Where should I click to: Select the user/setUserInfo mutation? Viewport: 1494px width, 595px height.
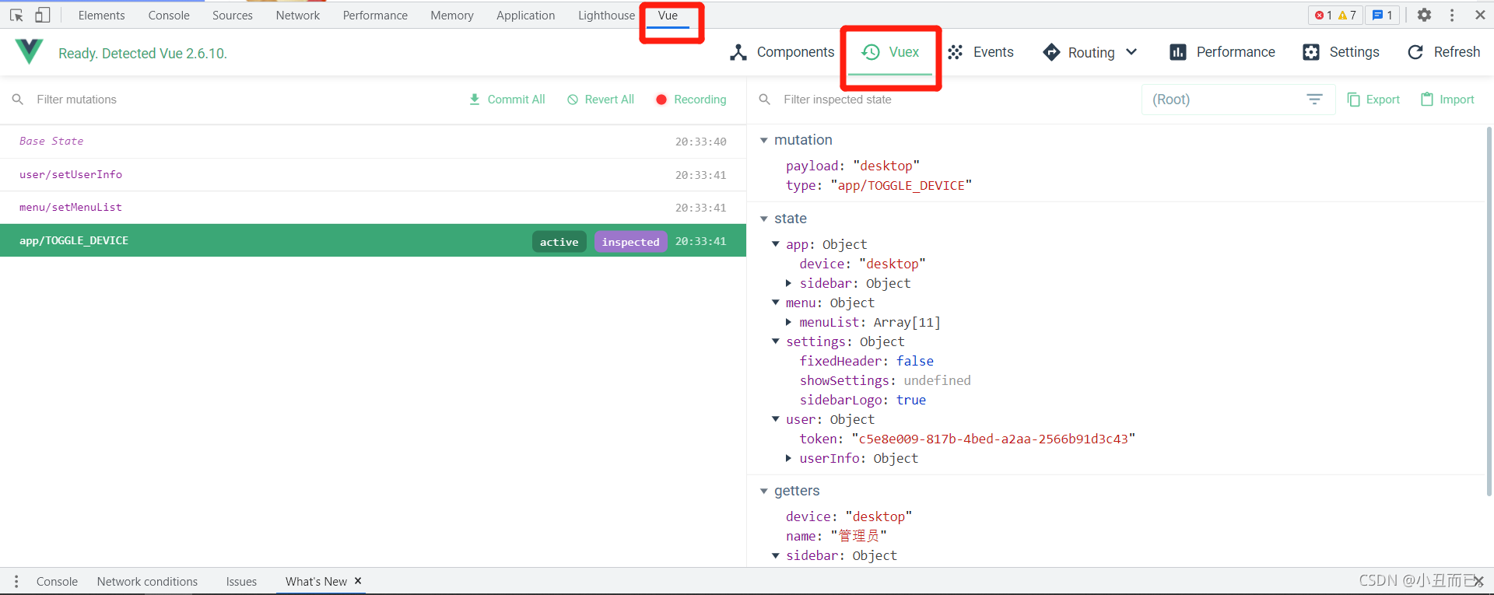point(373,175)
